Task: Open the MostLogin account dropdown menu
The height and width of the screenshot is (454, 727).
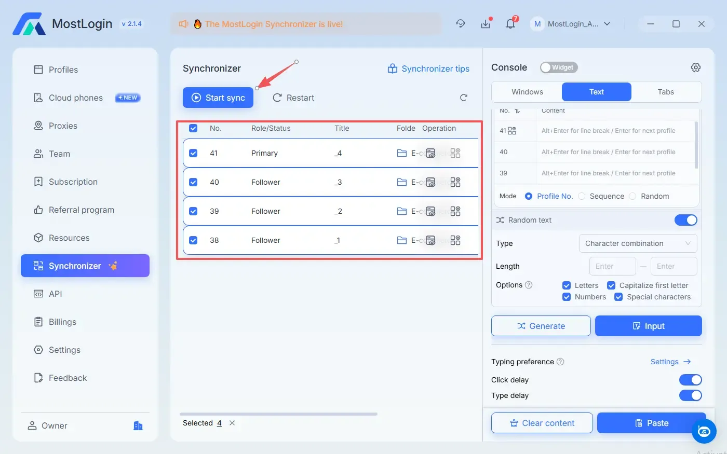Action: [x=571, y=24]
